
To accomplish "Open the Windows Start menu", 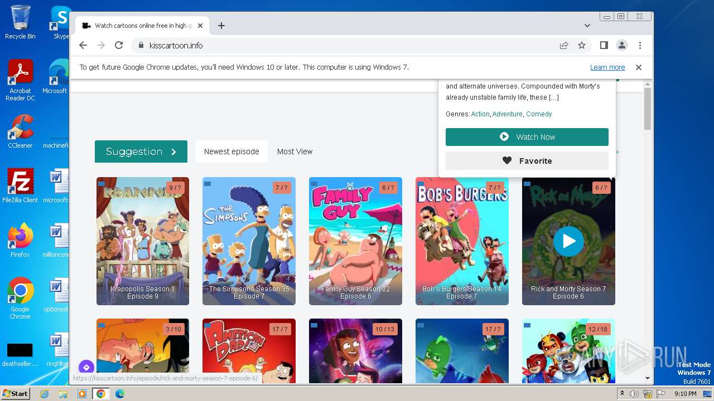I will [x=15, y=394].
